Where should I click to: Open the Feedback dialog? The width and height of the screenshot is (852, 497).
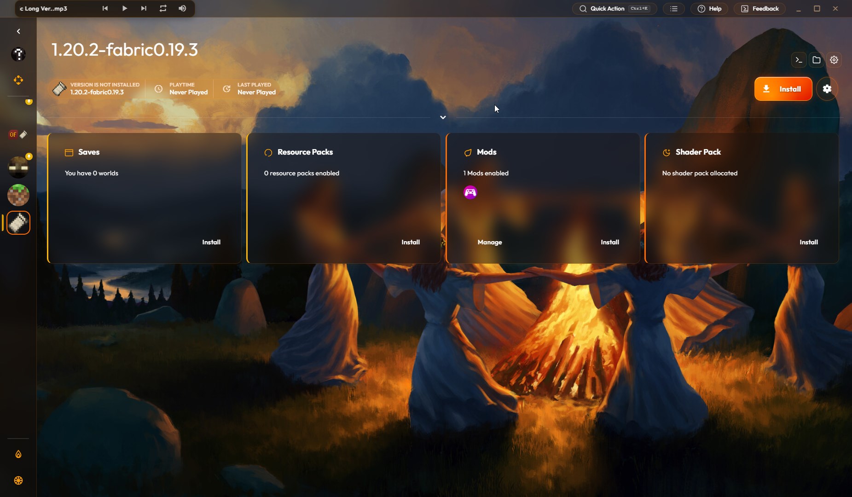click(x=760, y=8)
